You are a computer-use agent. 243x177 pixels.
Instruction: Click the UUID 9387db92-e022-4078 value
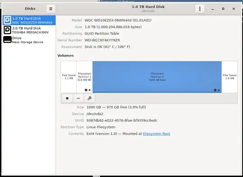pos(122,121)
